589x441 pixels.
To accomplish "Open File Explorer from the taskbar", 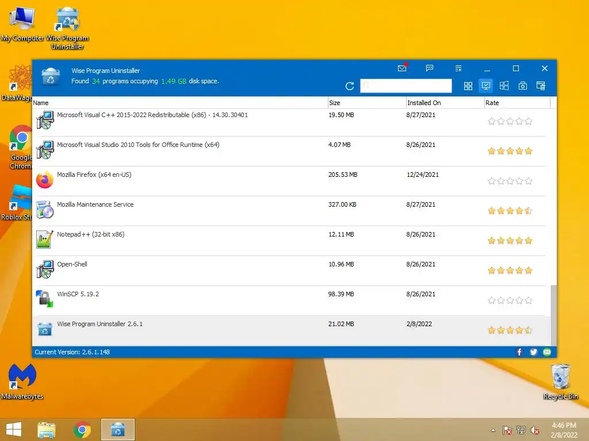I will coord(47,430).
